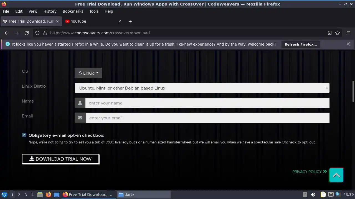Viewport: 355px width, 199px height.
Task: Open the View menu
Action: click(x=33, y=11)
